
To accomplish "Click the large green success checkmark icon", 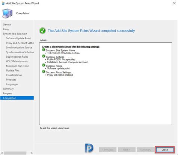I will [42, 31].
